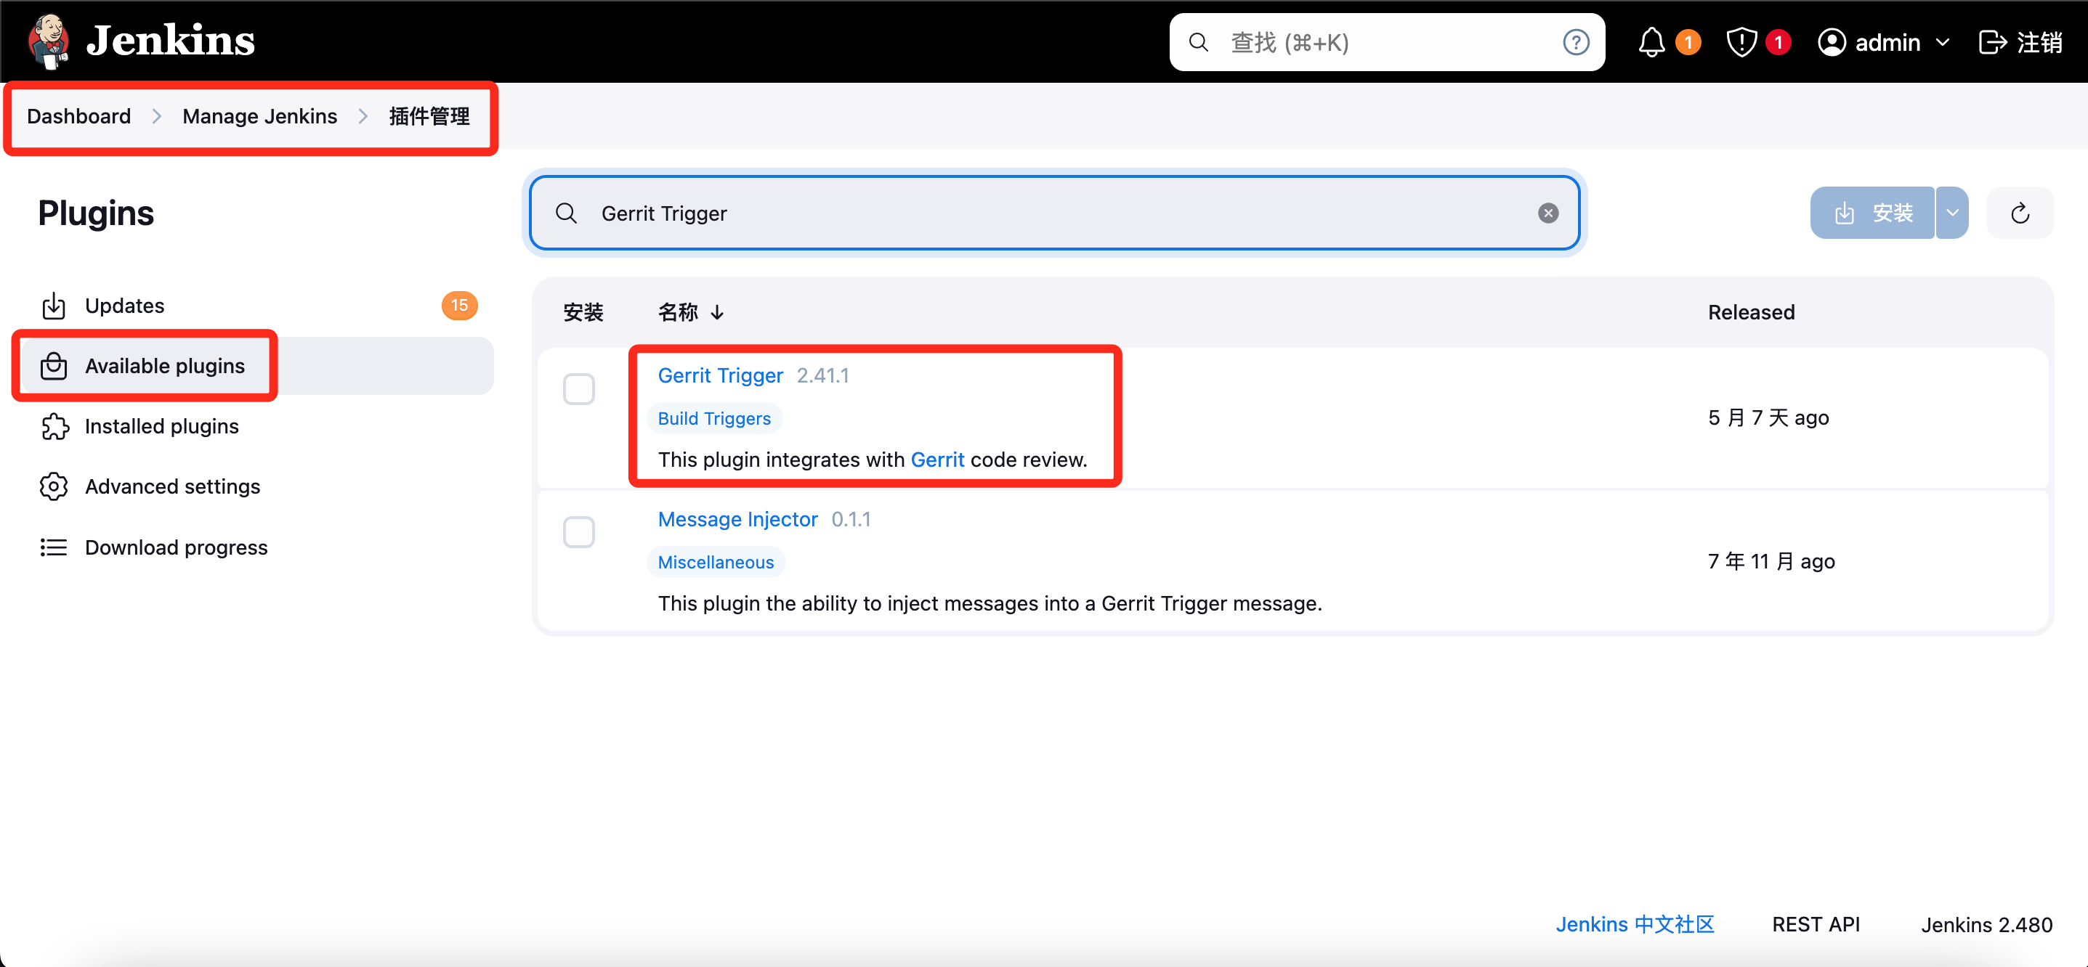Check the Gerrit Trigger install checkbox
Image resolution: width=2088 pixels, height=967 pixels.
pos(579,390)
